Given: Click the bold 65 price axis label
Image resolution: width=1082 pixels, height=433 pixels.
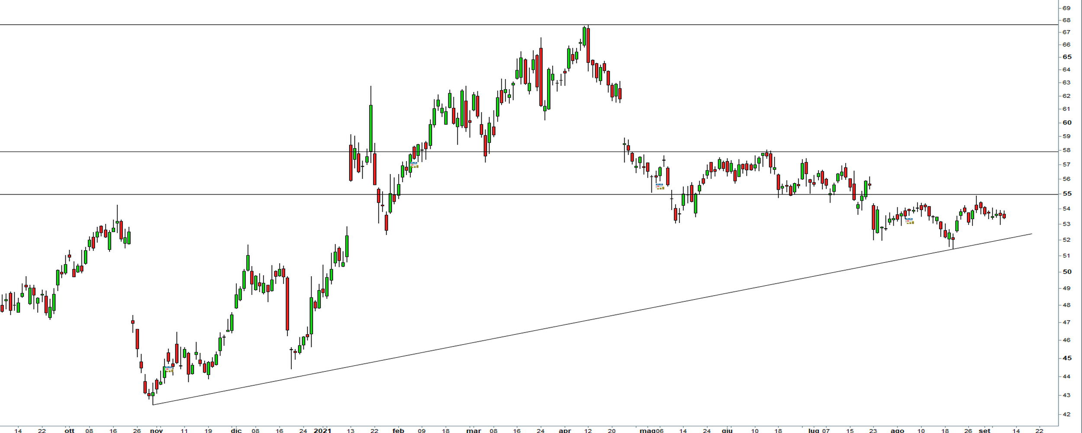Looking at the screenshot, I should click(x=1075, y=57).
